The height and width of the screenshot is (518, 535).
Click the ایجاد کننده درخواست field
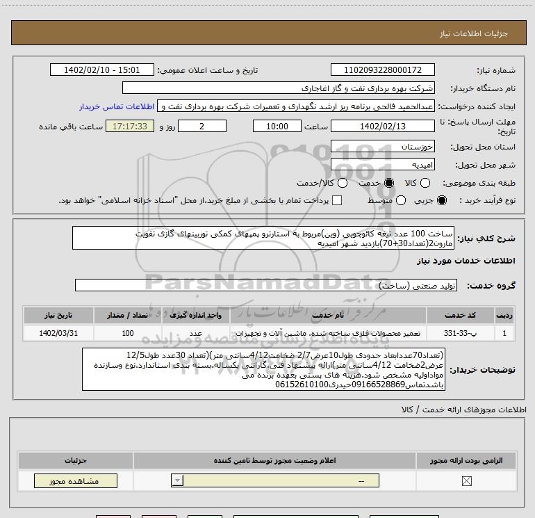pos(296,106)
